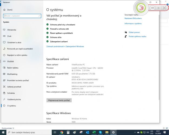Viewport: 169px width, 135px height.
Task: Open File Explorer from taskbar
Action: tap(107, 132)
